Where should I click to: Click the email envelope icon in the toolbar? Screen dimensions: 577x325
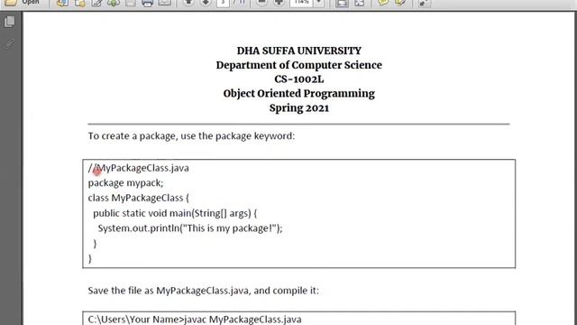click(x=164, y=3)
